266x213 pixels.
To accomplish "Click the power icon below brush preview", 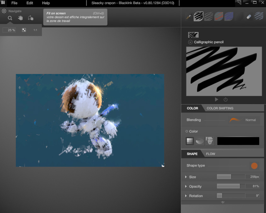I will 225,99.
